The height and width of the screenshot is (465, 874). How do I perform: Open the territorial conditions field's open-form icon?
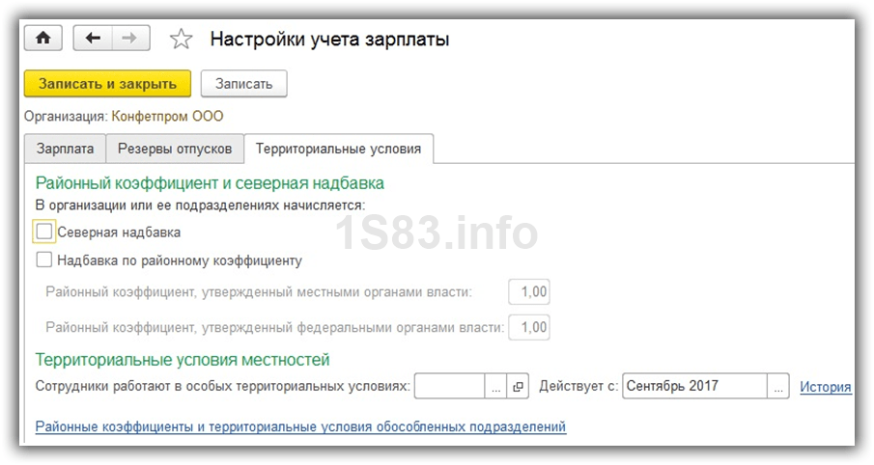(x=519, y=387)
